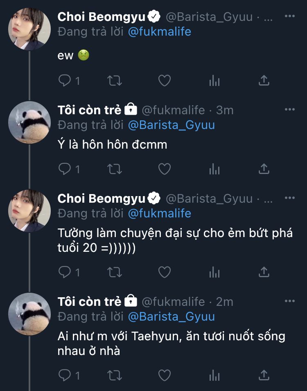Open more options on the "ew" tweet
Screen dimensions: 307x391
(x=289, y=16)
